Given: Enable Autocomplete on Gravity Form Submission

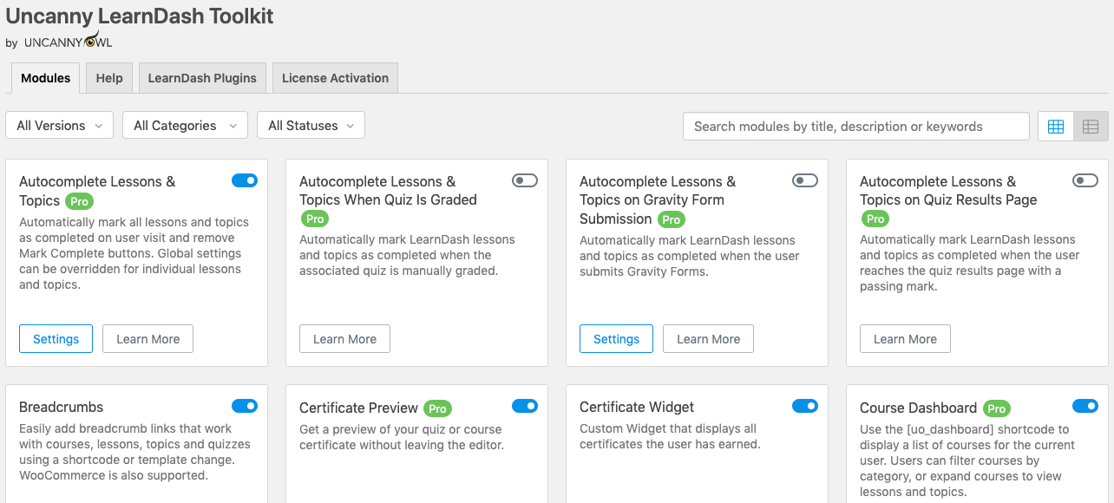Looking at the screenshot, I should tap(805, 180).
